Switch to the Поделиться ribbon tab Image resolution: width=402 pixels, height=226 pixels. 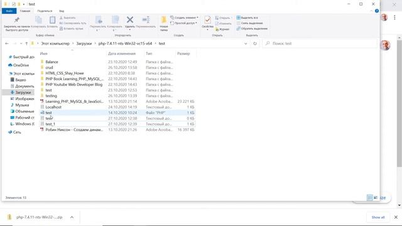coord(45,11)
